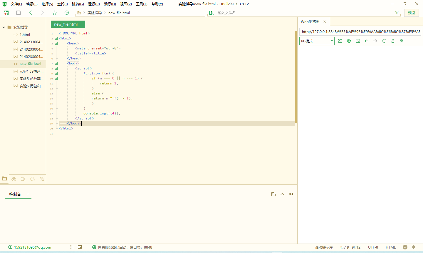Open the browser in an external window icon

point(340,41)
